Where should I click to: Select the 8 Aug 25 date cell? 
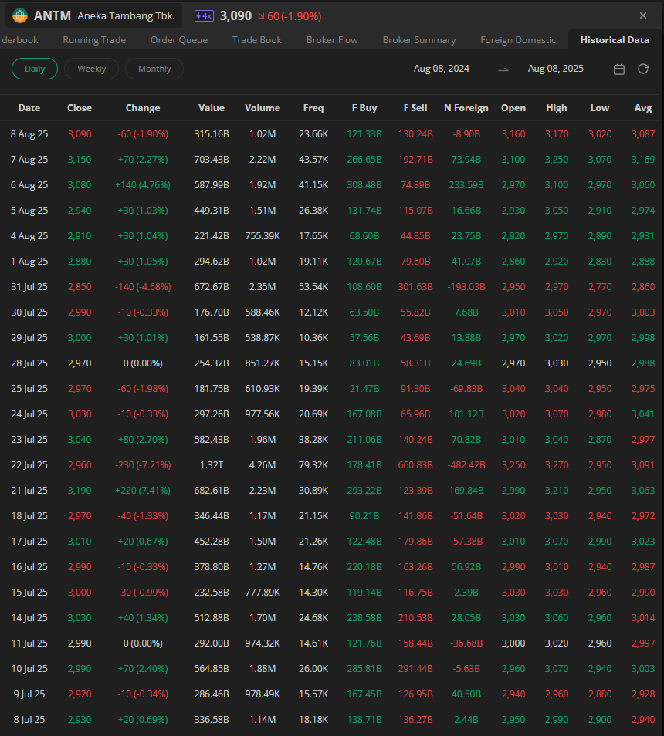tap(29, 134)
